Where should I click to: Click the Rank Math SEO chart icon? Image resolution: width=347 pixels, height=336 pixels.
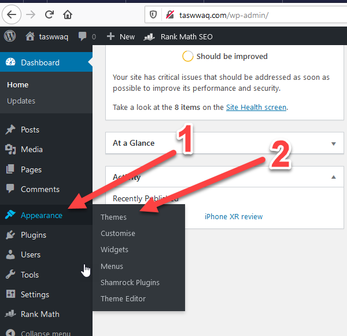tap(149, 37)
